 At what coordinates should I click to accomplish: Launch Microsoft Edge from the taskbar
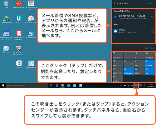57,85
